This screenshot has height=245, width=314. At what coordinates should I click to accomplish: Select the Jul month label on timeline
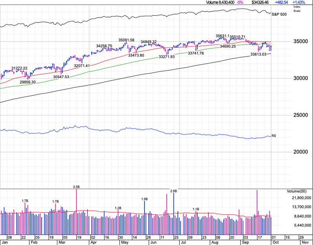(x=183, y=242)
